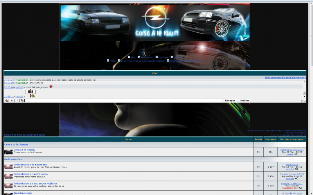Go to latest post icon next to spirit13
This screenshot has height=195, width=313.
(296, 169)
